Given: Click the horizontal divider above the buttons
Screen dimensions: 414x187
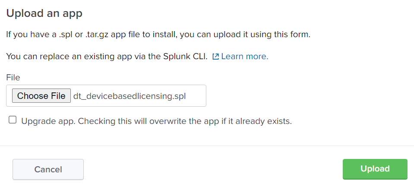Looking at the screenshot, I should click(207, 146).
